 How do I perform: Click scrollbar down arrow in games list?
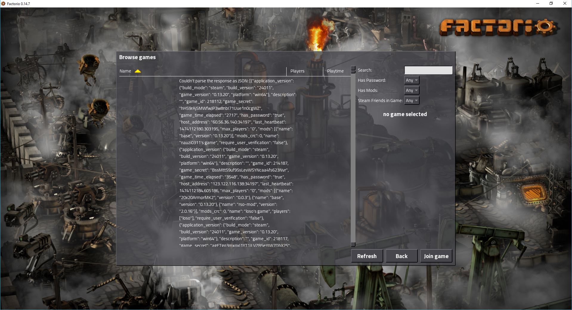pos(353,245)
